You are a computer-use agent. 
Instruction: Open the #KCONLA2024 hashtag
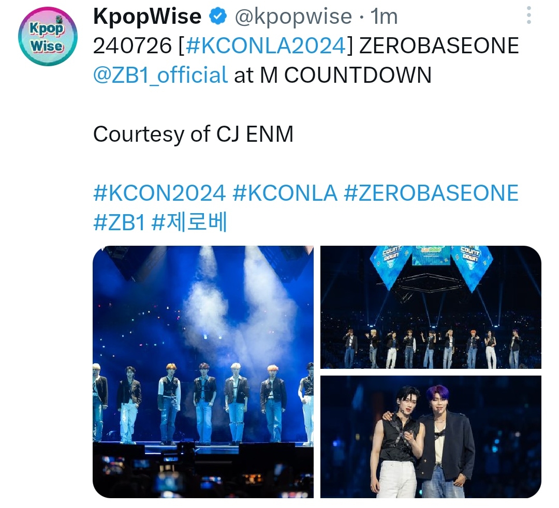[x=266, y=46]
